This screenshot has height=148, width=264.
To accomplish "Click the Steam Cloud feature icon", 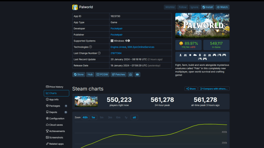I will click(x=195, y=55).
